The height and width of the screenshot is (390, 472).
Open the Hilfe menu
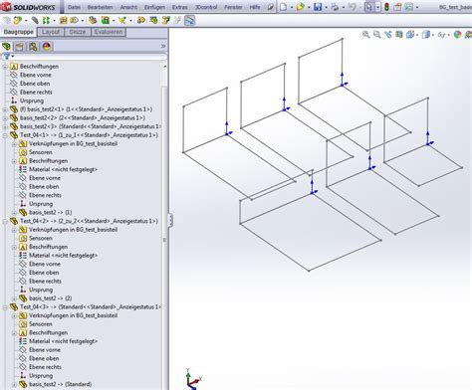(x=255, y=7)
